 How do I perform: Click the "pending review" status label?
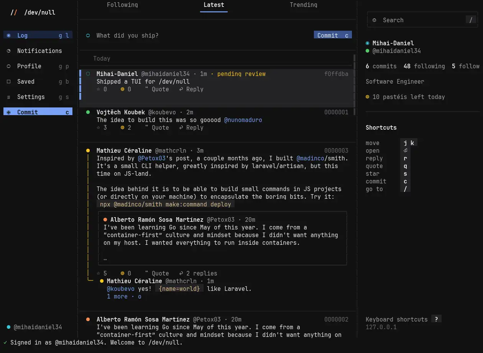click(242, 74)
